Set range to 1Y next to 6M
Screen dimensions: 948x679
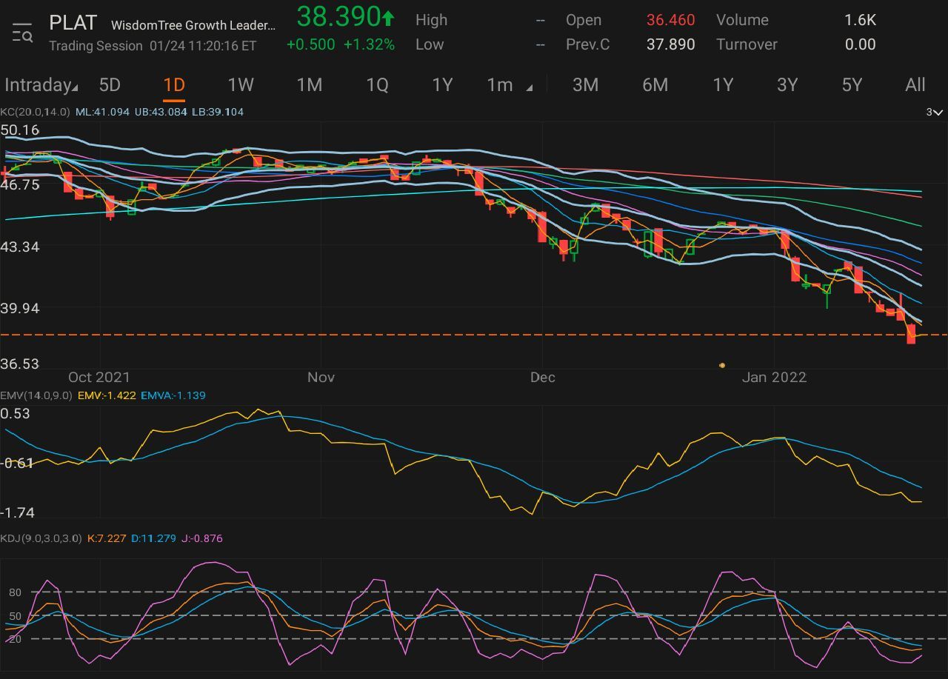click(x=723, y=85)
